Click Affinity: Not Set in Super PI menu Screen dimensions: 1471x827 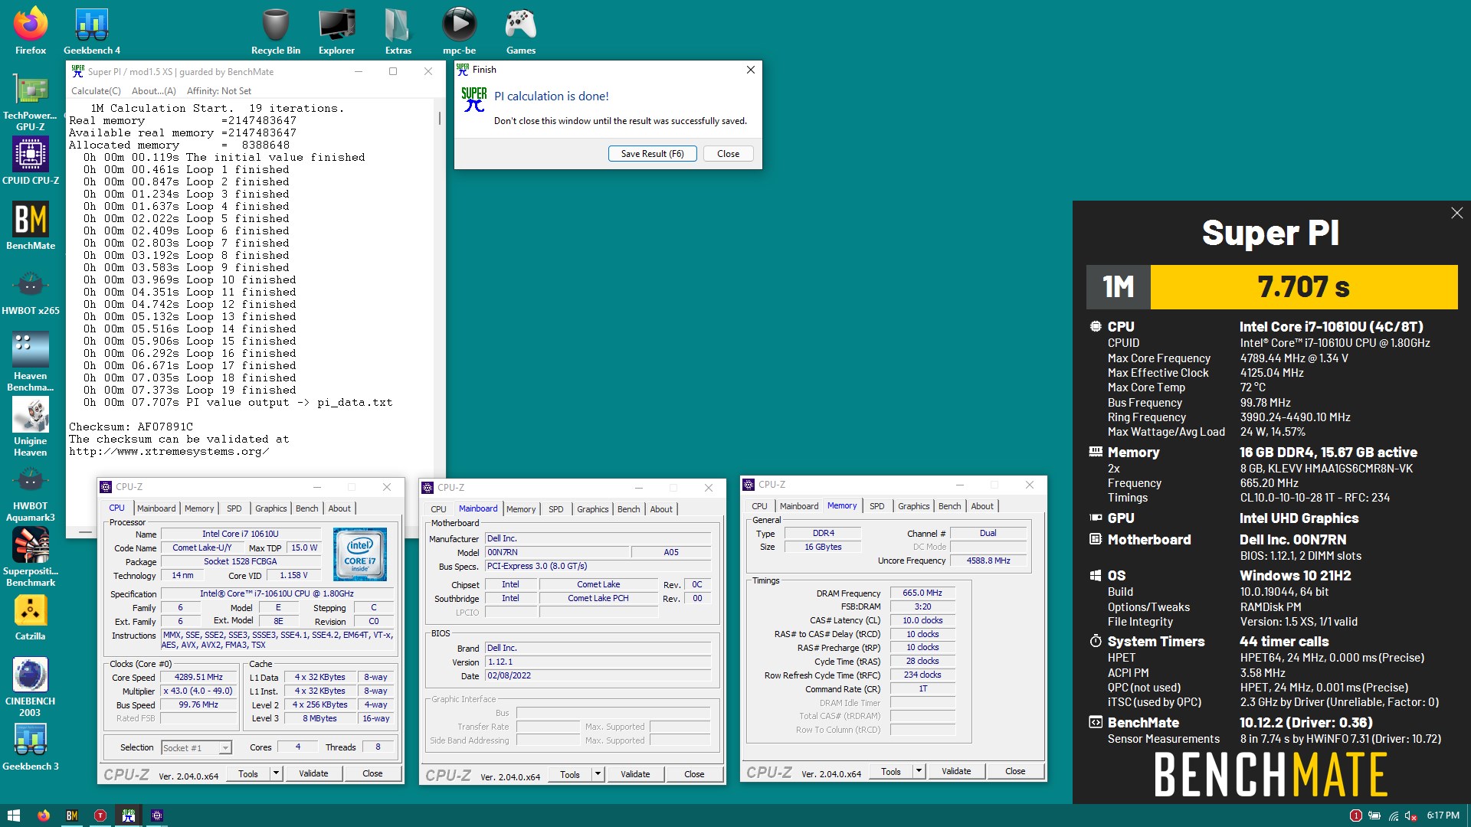219,90
